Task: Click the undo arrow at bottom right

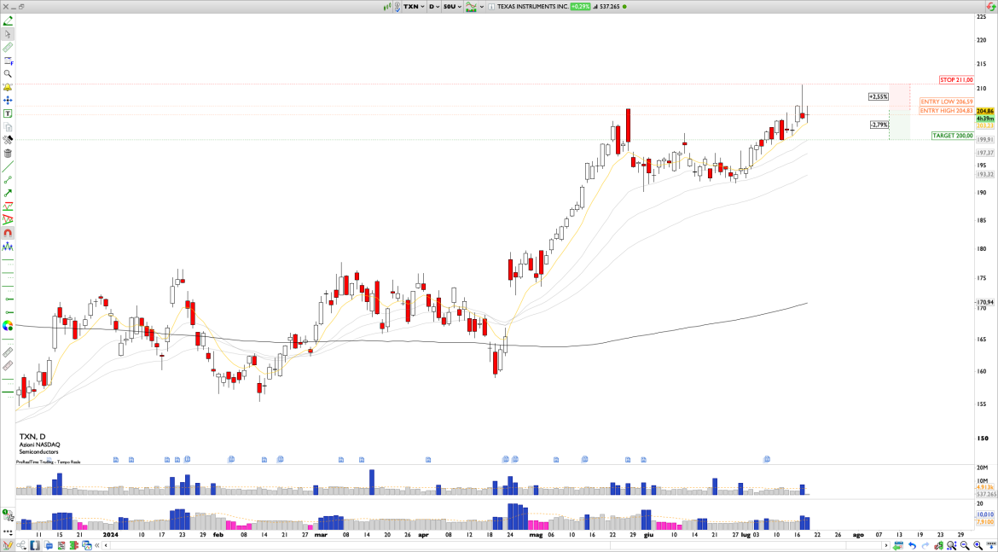Action: pyautogui.click(x=913, y=545)
